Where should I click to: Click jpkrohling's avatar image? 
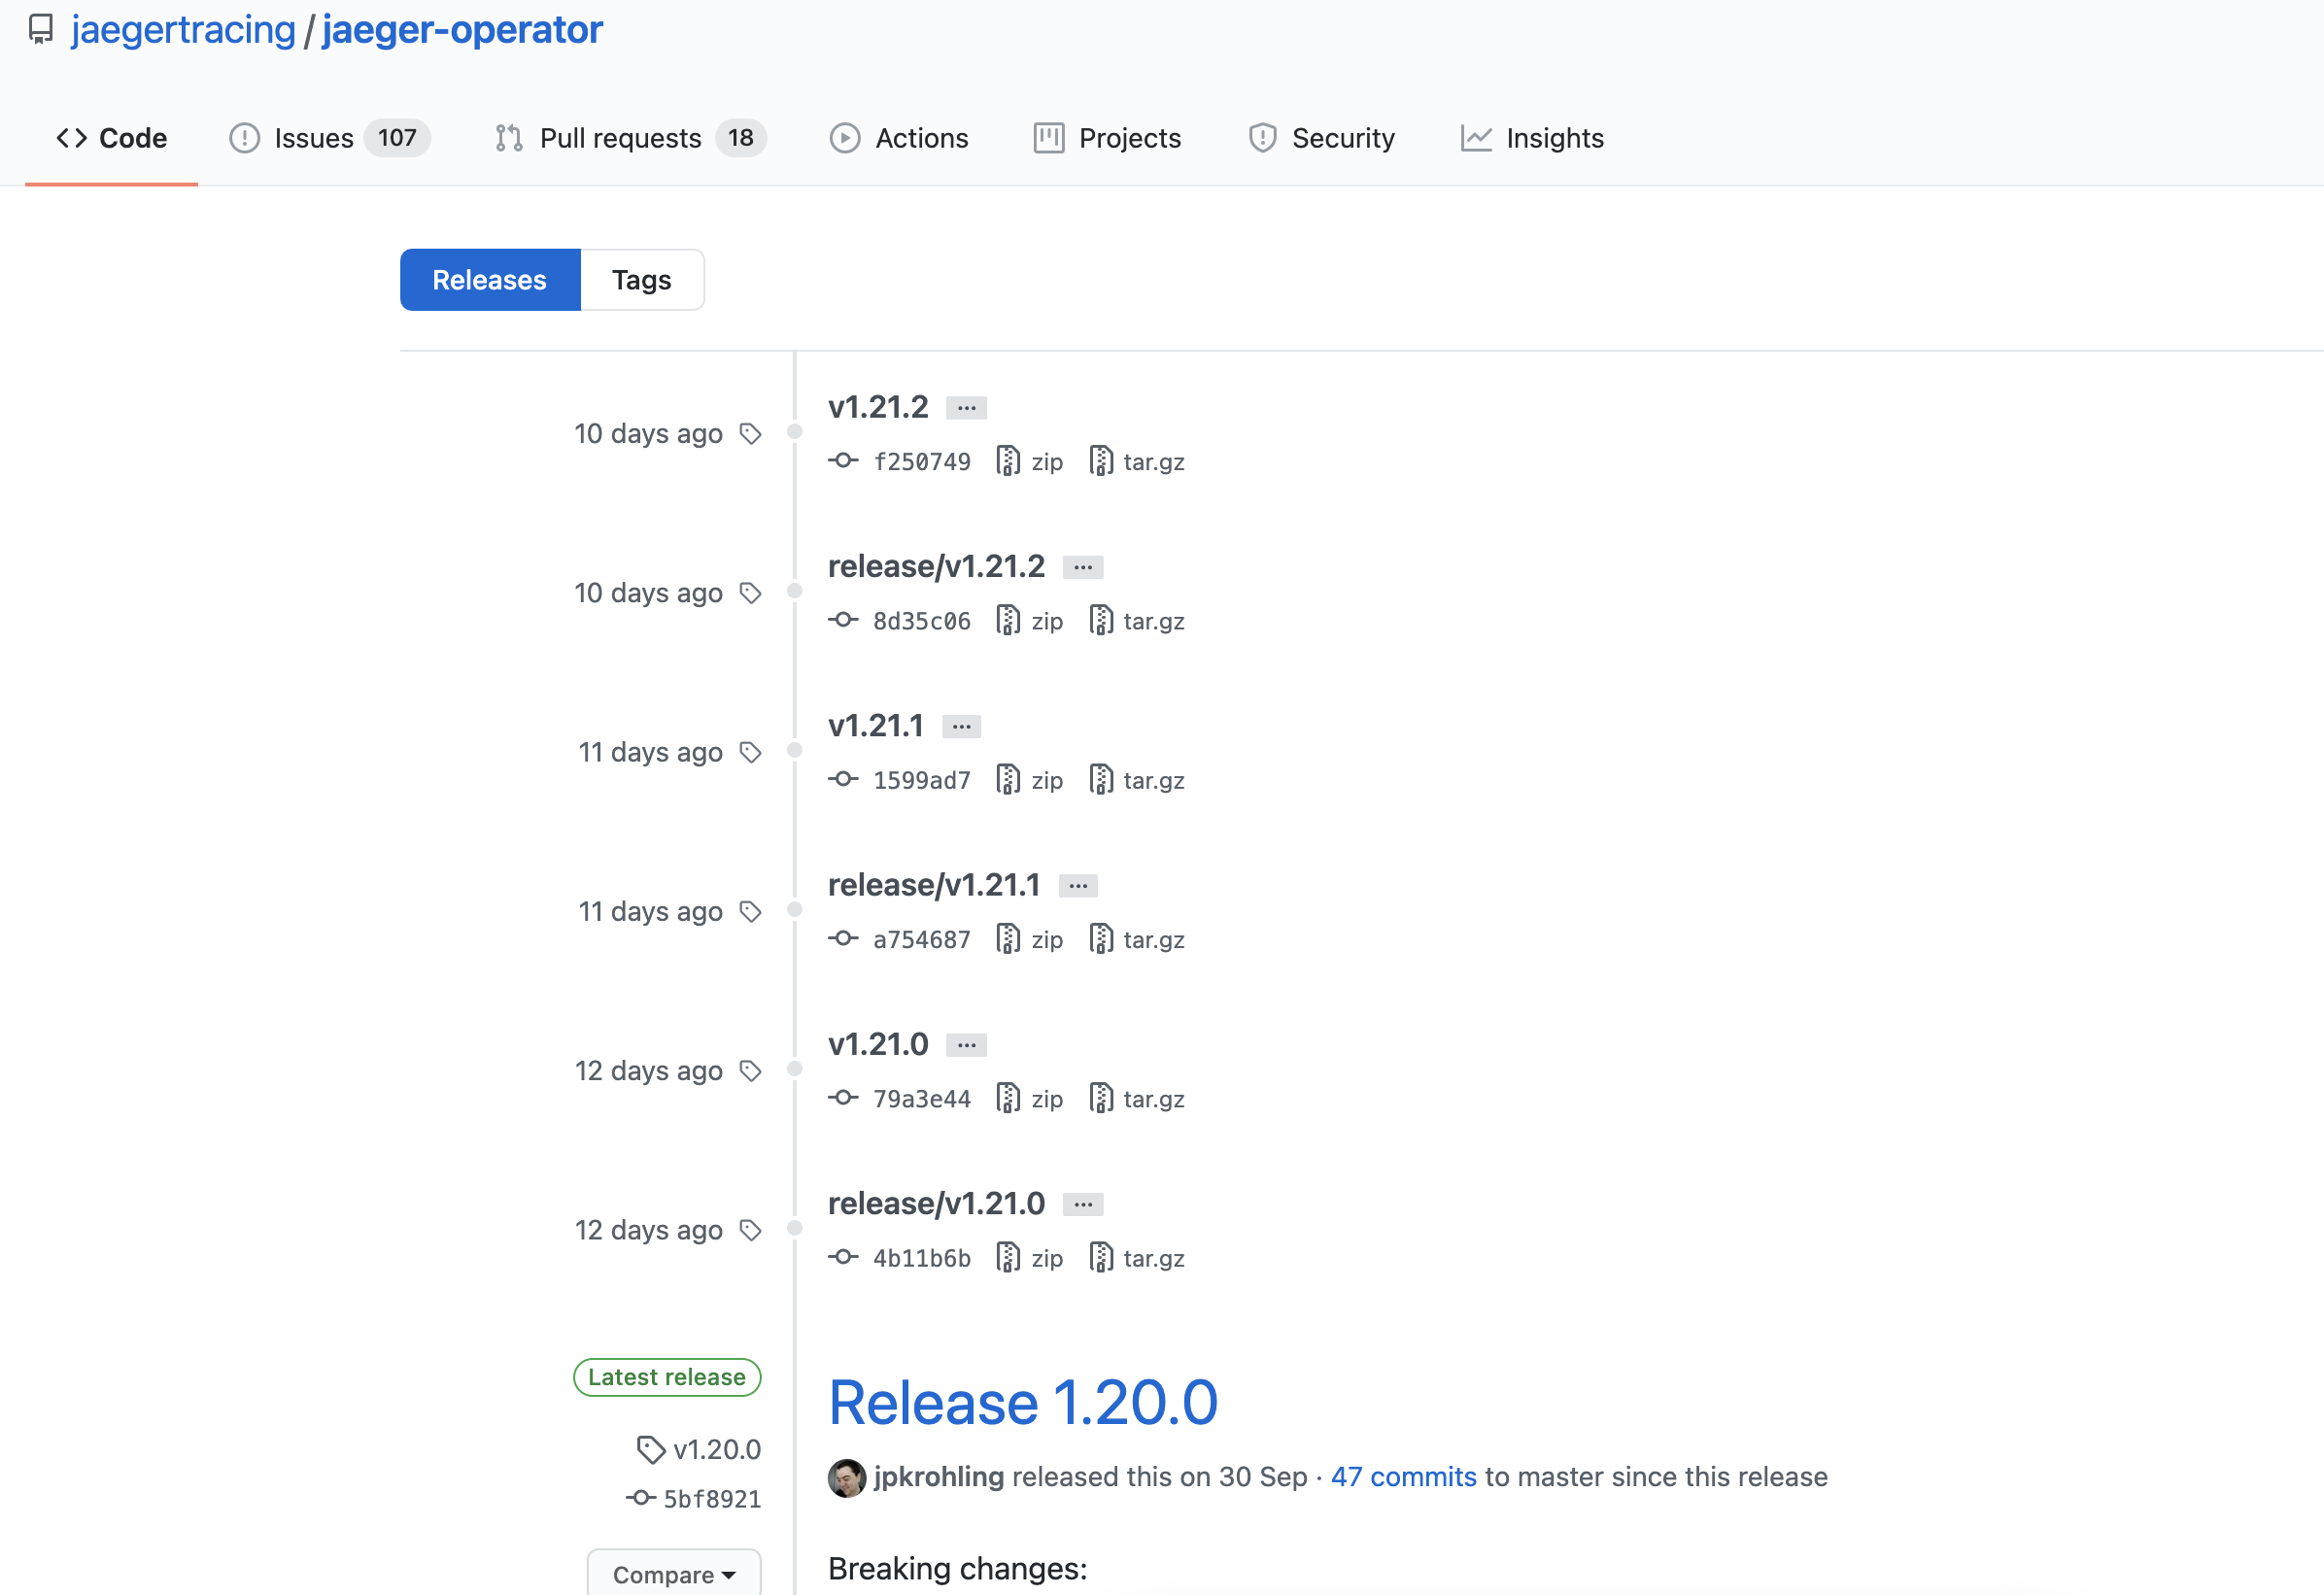[847, 1477]
